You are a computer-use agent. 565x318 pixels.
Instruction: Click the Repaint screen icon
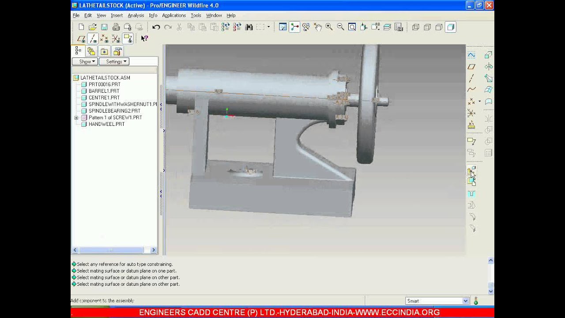pyautogui.click(x=283, y=27)
